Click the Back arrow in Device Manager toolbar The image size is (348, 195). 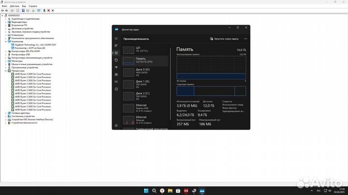point(2,11)
